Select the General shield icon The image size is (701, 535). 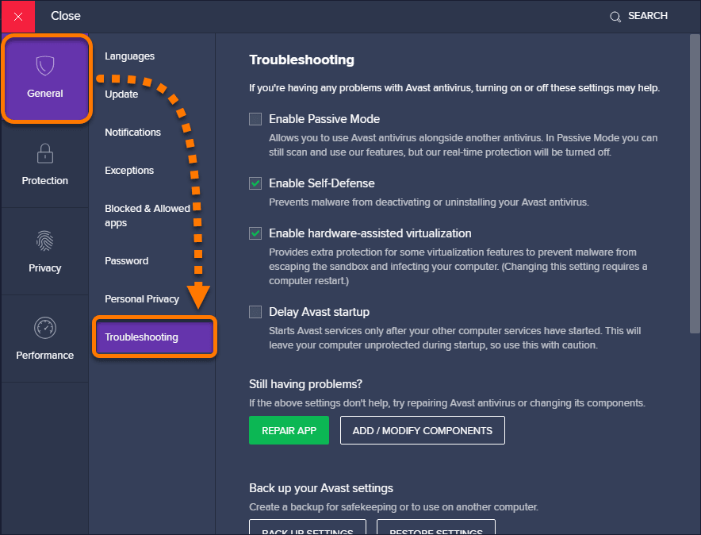[x=44, y=67]
